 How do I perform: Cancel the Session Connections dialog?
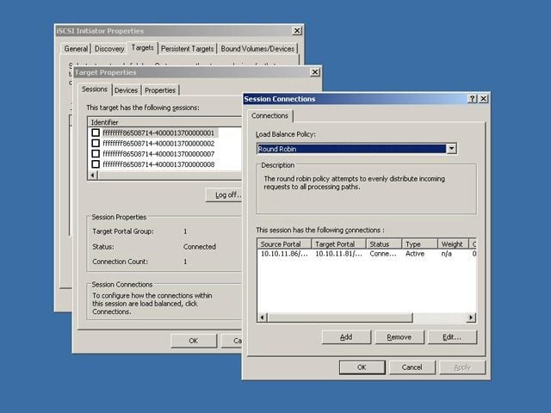[412, 367]
